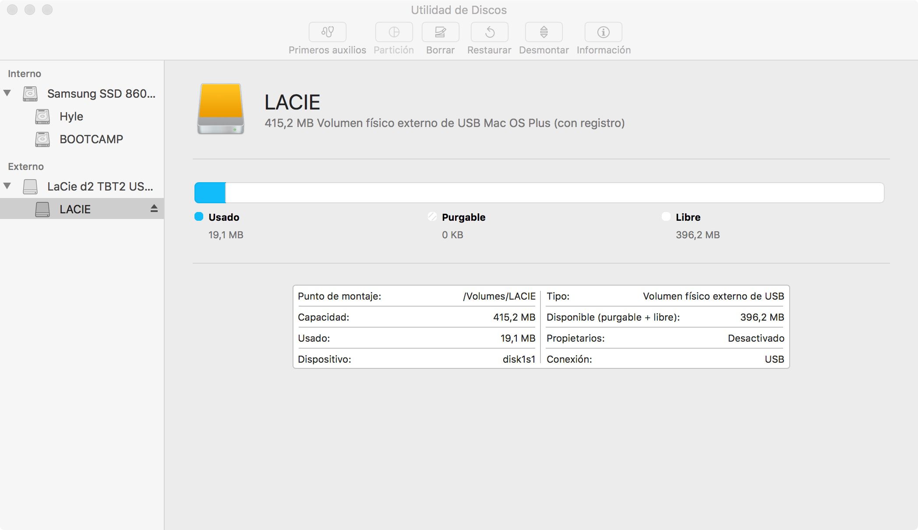
Task: Click the Restaurar toolbar icon
Action: coord(489,32)
